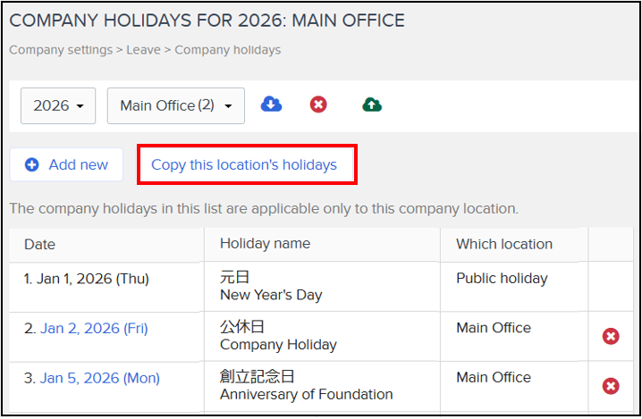Click the red delete icon in toolbar

tap(318, 105)
